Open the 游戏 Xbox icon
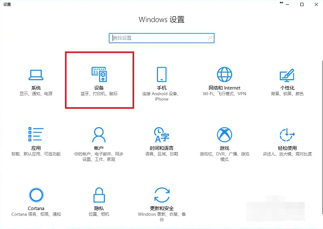 [x=225, y=135]
